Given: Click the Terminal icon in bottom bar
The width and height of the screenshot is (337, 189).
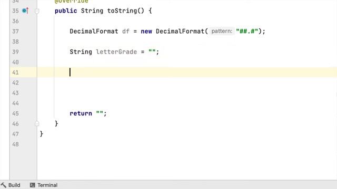Looking at the screenshot, I should point(33,185).
